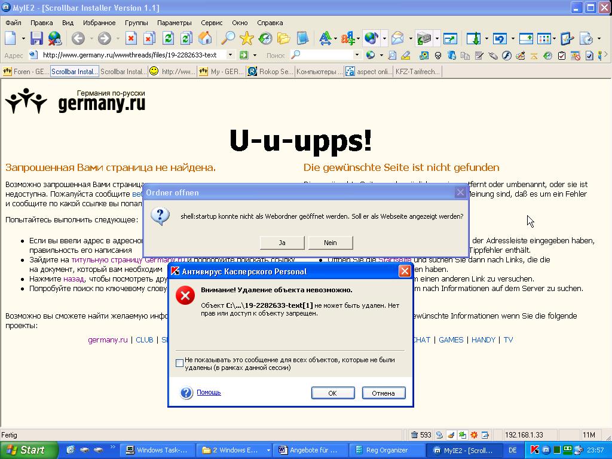Image resolution: width=612 pixels, height=459 pixels.
Task: Click the encoding letters icon
Action: click(x=347, y=38)
